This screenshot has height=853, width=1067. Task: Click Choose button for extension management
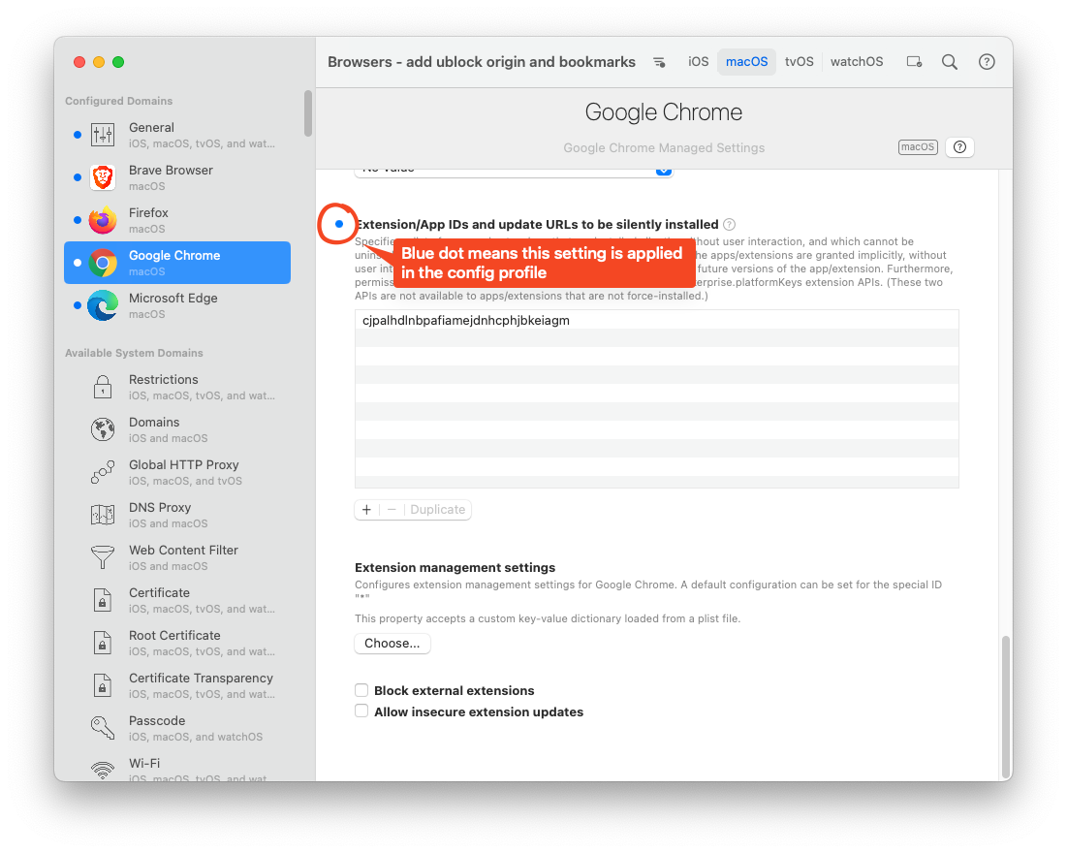(x=392, y=644)
